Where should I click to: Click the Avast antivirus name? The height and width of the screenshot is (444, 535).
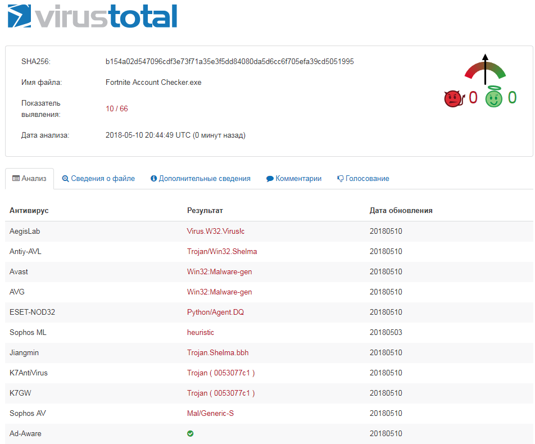[19, 271]
